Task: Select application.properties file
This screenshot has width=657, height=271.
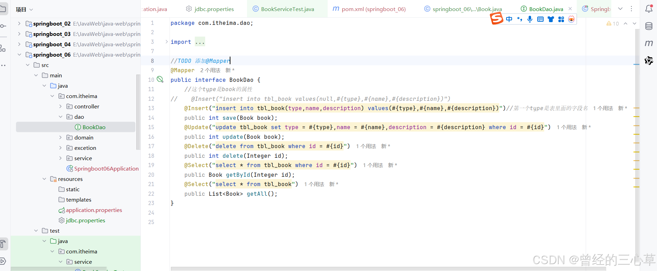Action: coord(90,210)
